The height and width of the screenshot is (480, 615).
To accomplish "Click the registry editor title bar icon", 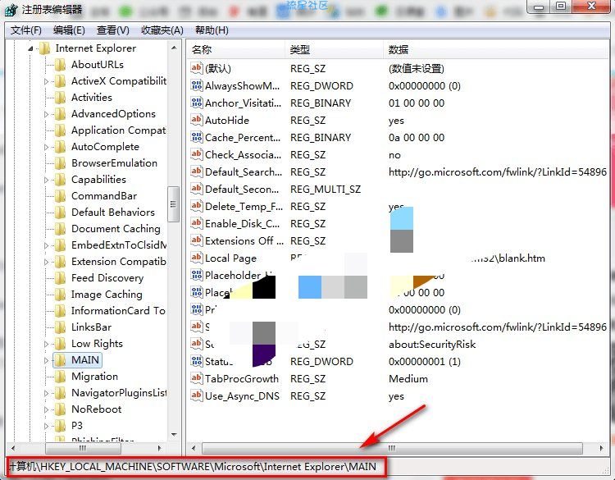I will [x=11, y=9].
